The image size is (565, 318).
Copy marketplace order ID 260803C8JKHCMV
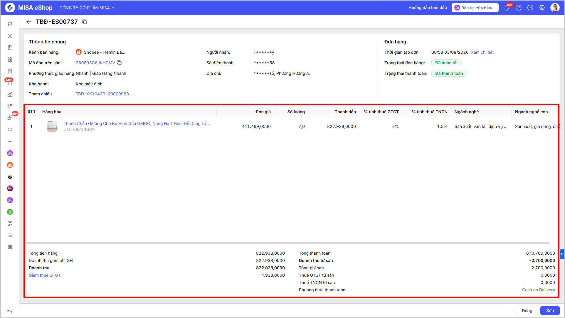point(119,62)
